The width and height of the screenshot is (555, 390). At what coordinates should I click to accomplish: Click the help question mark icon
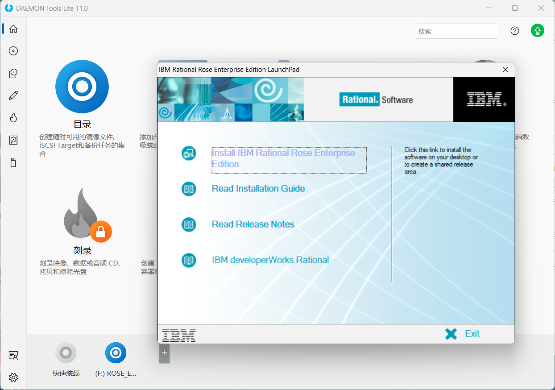coord(515,31)
